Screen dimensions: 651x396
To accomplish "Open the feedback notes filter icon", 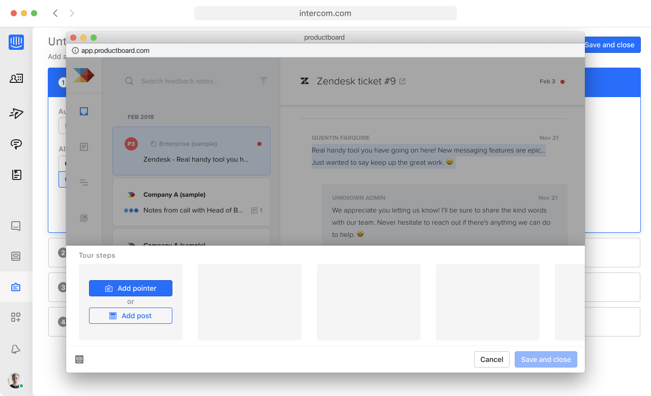I will tap(263, 81).
